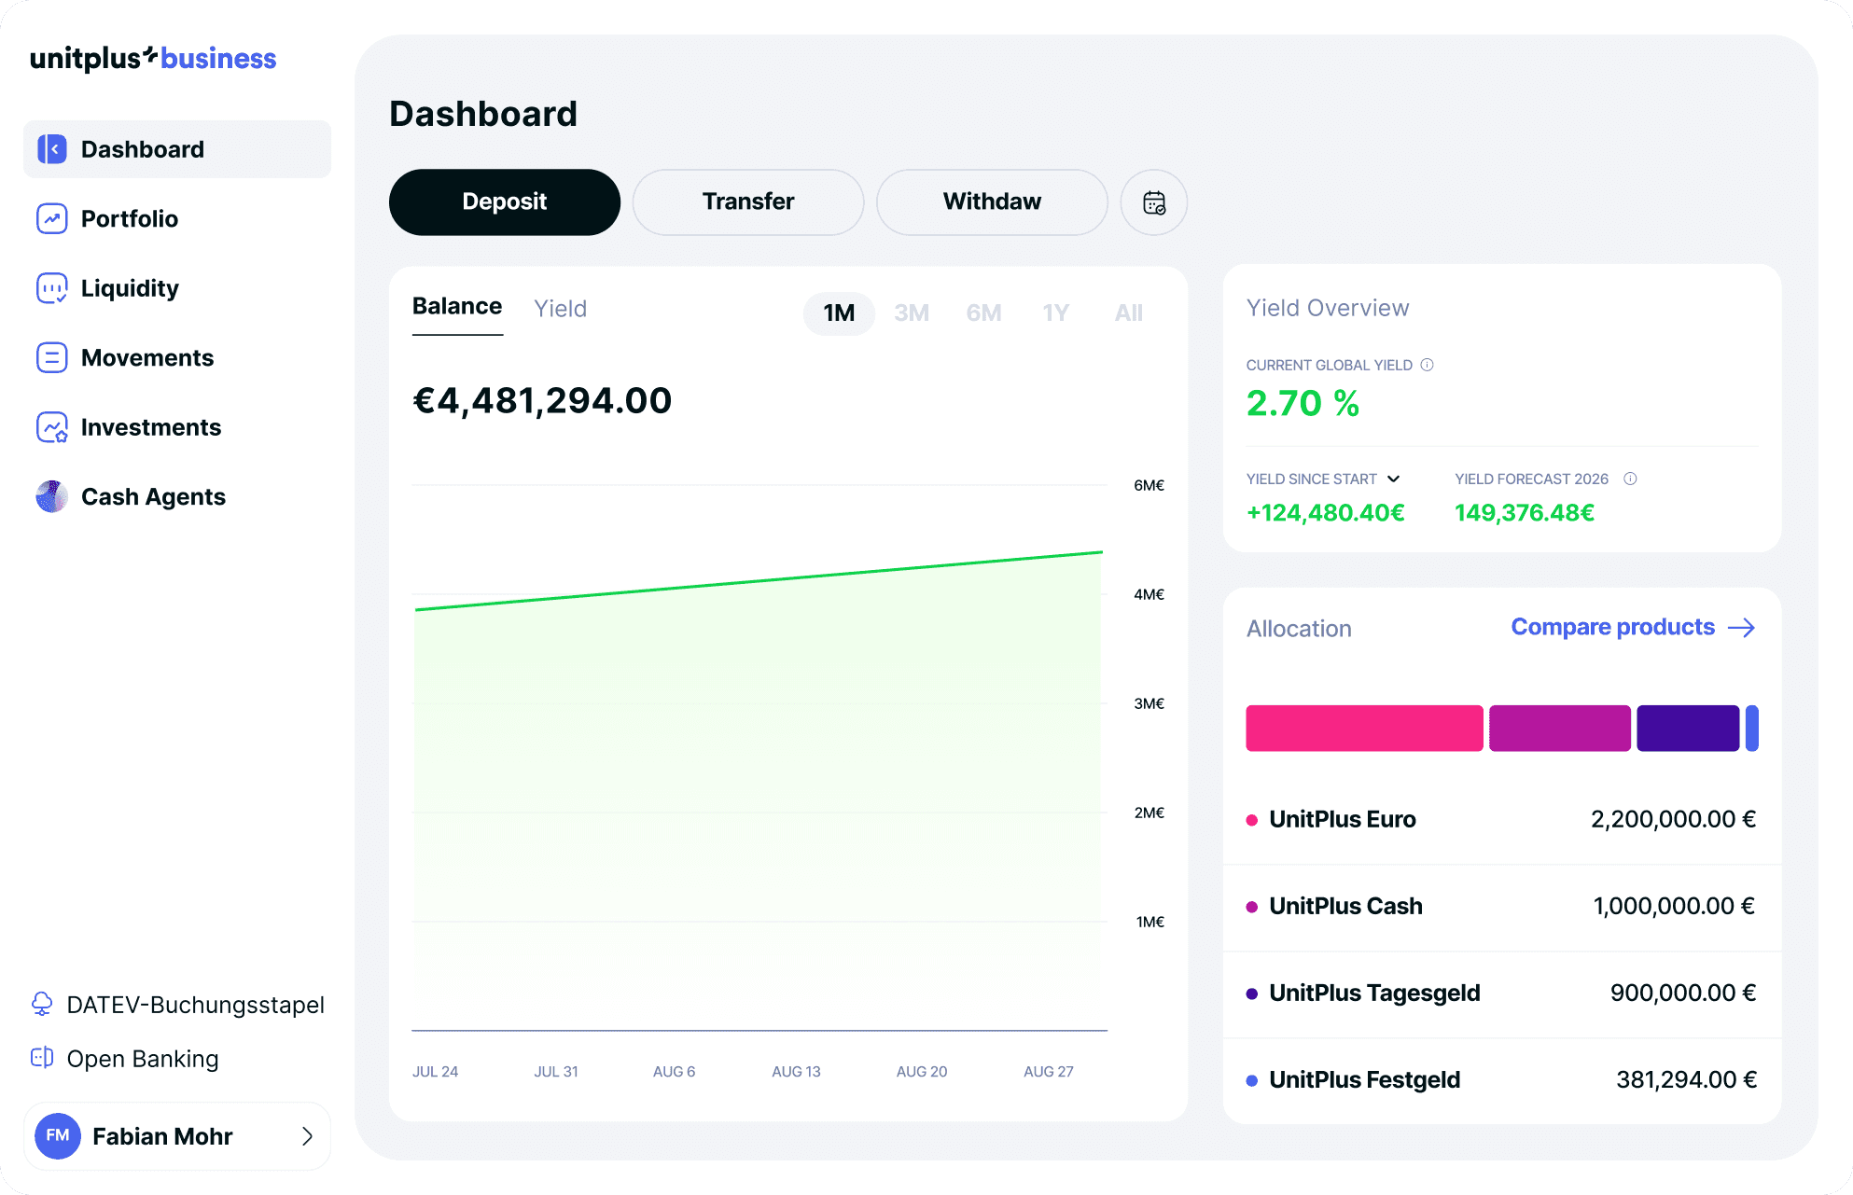Navigate to Investments
The width and height of the screenshot is (1853, 1195).
click(x=177, y=427)
